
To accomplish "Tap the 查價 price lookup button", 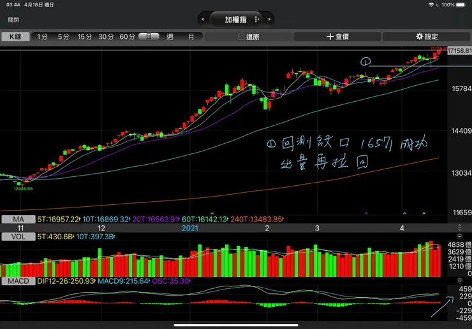I will pyautogui.click(x=337, y=37).
